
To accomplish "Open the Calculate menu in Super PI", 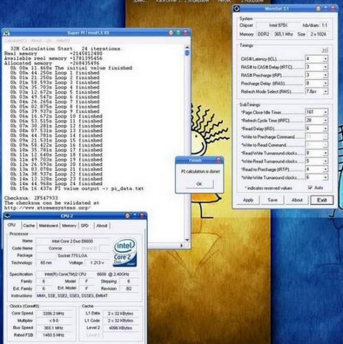I will click(x=16, y=41).
